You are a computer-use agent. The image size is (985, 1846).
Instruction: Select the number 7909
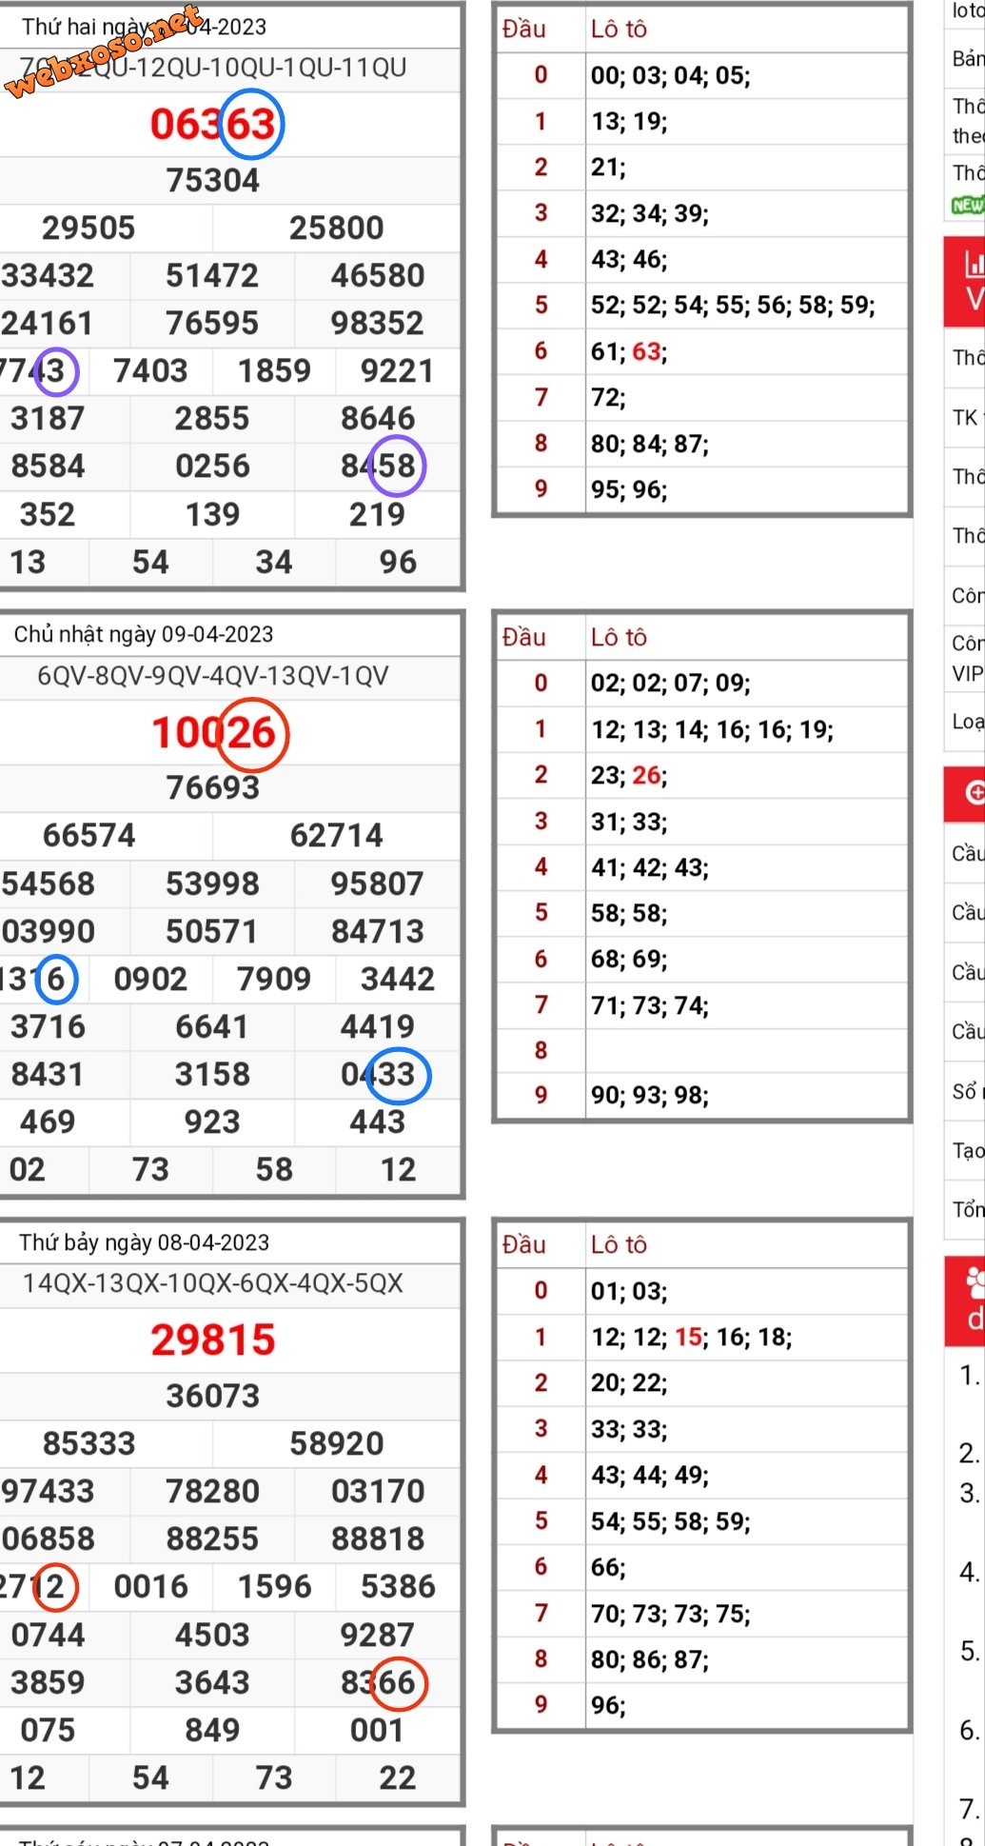coord(274,979)
